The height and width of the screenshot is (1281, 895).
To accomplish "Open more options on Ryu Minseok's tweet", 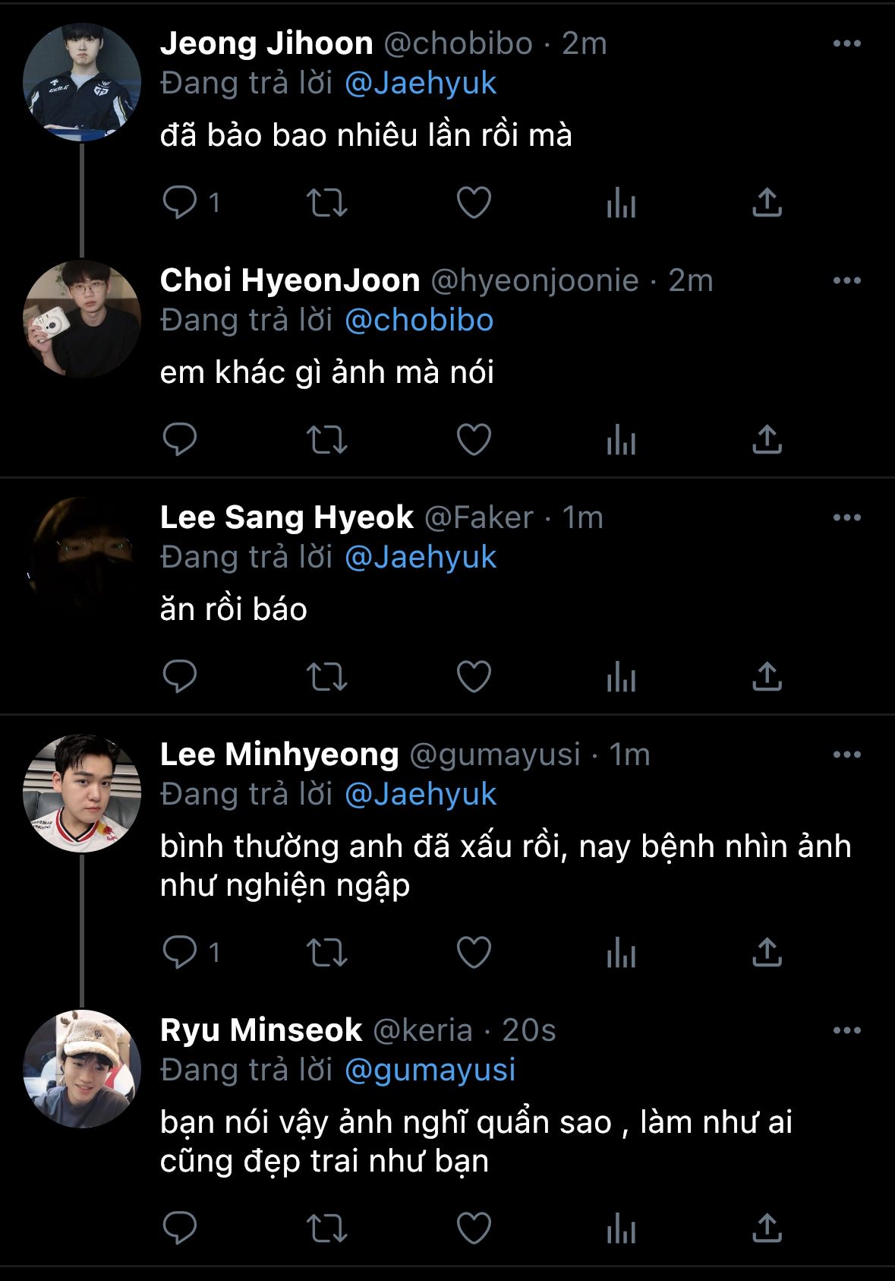I will (846, 1031).
